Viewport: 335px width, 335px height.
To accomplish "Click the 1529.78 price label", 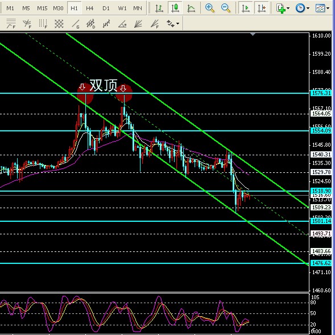I will click(321, 172).
